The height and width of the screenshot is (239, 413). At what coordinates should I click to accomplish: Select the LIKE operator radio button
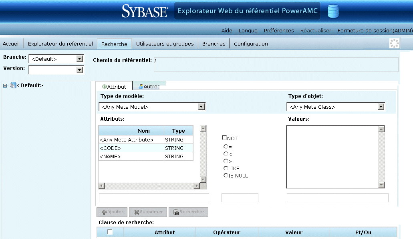click(x=226, y=168)
